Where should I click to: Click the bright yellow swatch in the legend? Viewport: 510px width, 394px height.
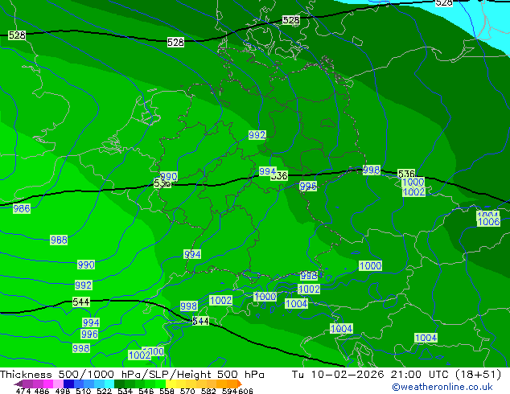(171, 384)
